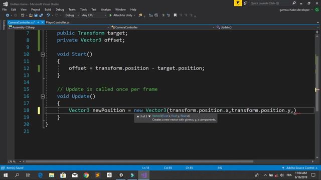Show previous overload in the signature tooltip

138,116
